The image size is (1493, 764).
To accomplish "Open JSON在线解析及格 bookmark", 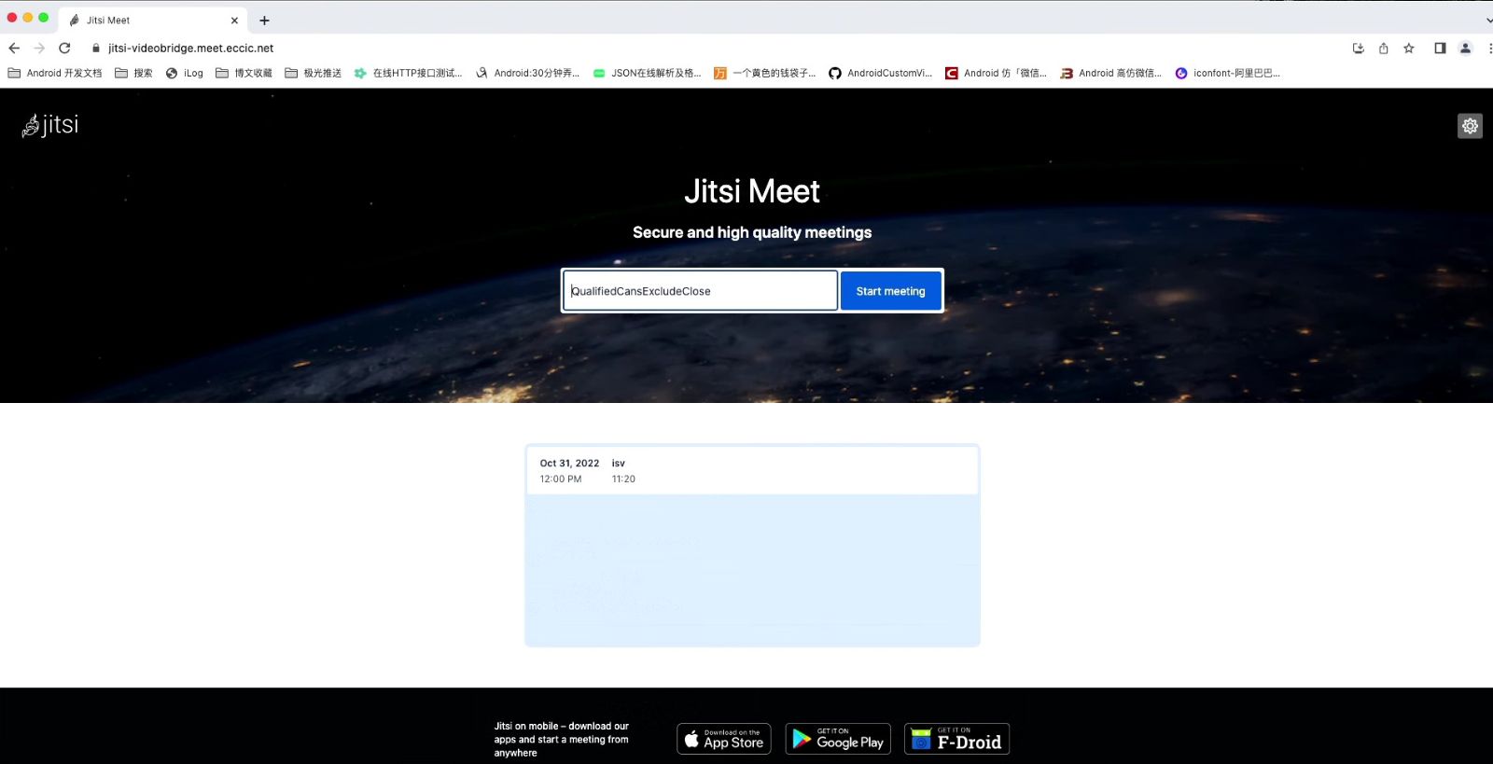I will pos(647,73).
